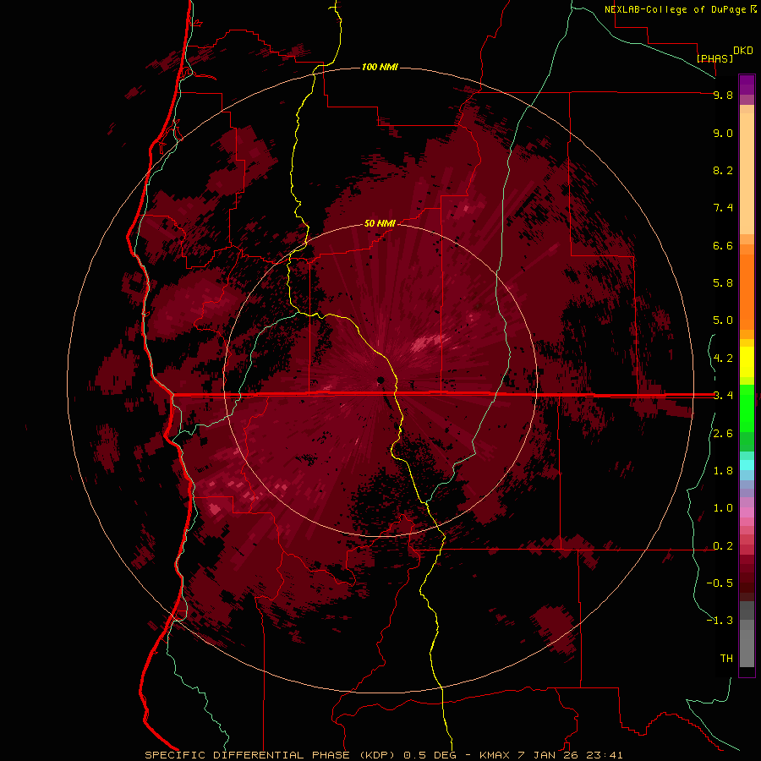Click the light peach segment of the color bar

point(747,173)
